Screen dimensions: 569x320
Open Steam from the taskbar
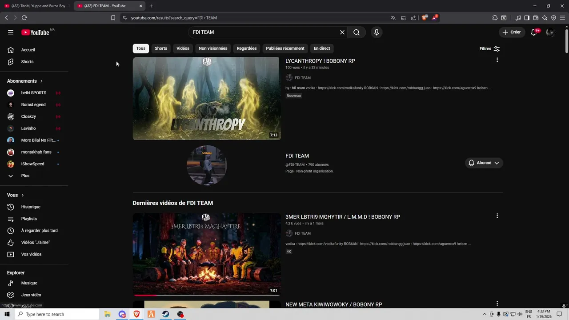[x=165, y=314]
